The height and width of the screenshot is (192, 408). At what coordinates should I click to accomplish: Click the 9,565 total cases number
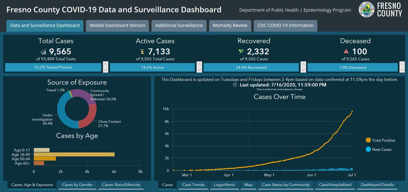coord(60,52)
